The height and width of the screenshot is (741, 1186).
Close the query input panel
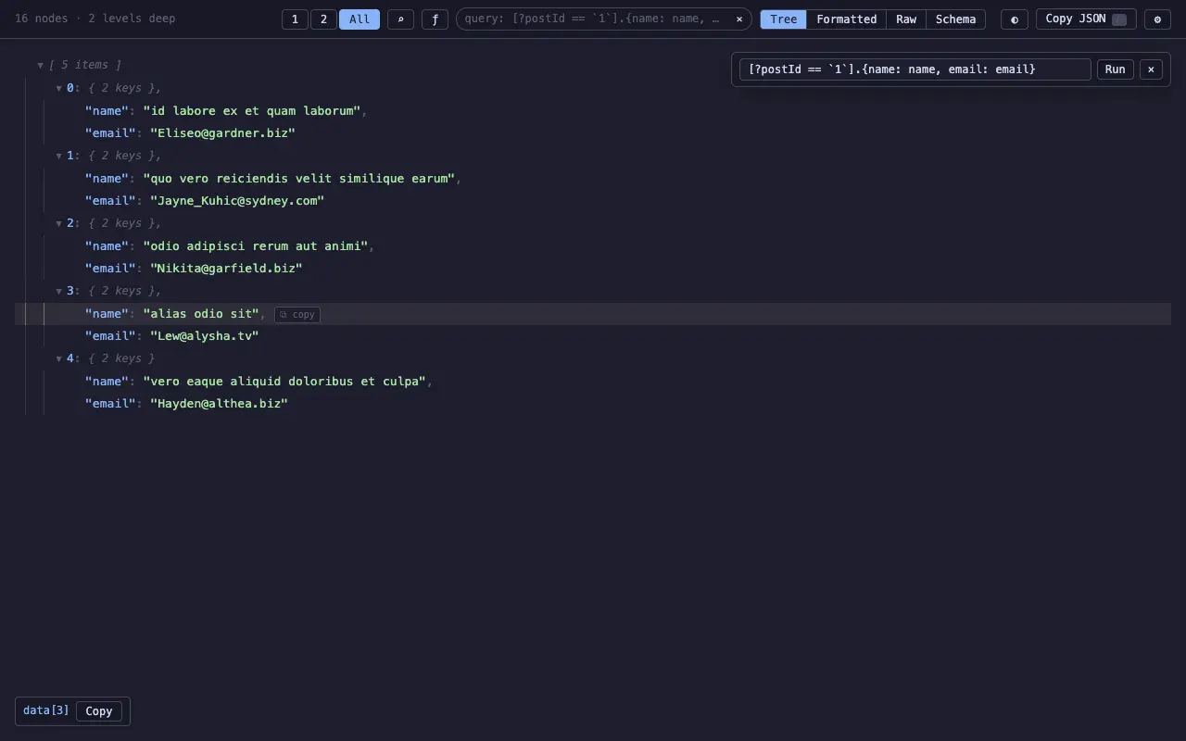point(1151,69)
